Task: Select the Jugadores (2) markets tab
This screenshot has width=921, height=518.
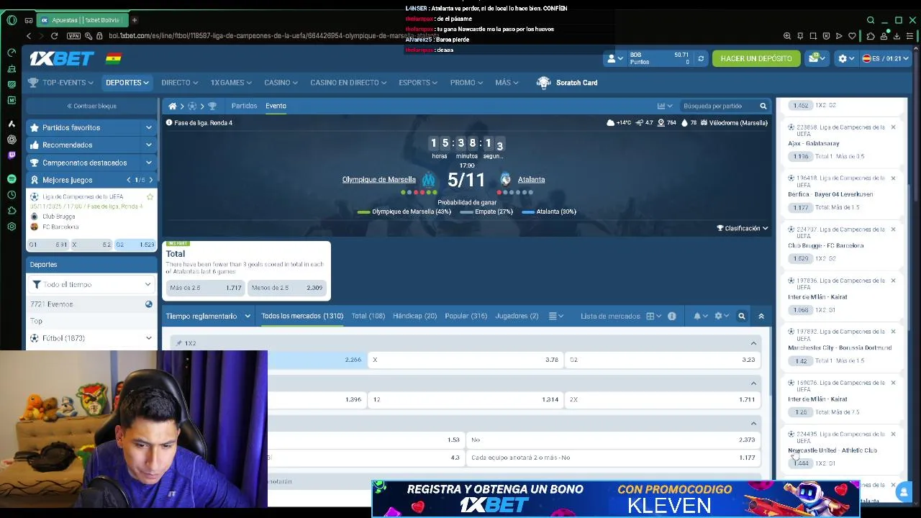Action: click(x=517, y=316)
